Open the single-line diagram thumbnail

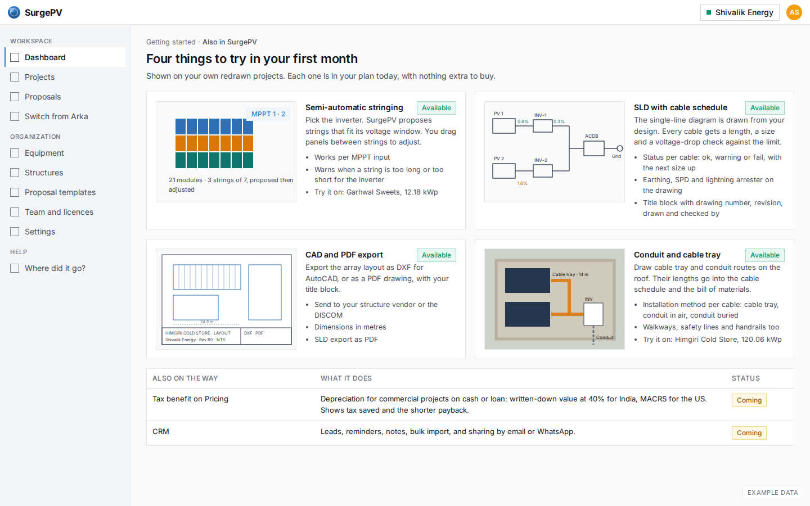(x=555, y=152)
